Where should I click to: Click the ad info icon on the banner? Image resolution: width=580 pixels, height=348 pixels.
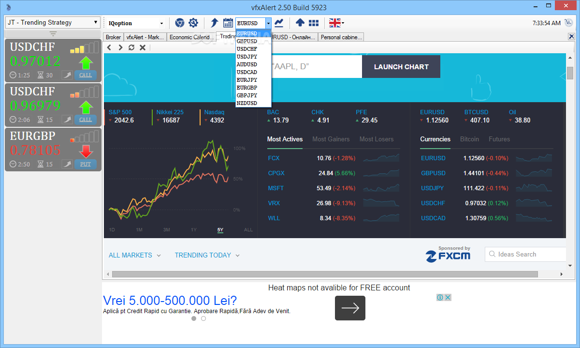440,297
